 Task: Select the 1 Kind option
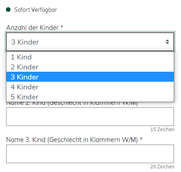(x=90, y=57)
